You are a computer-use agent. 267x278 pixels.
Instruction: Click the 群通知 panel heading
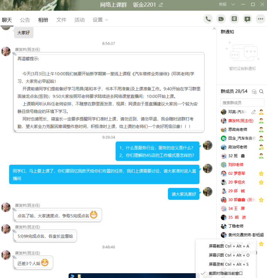[x=227, y=32]
